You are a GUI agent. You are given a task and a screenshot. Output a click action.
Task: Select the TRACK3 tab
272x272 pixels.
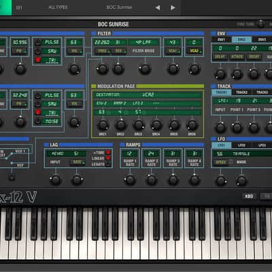pos(262,92)
